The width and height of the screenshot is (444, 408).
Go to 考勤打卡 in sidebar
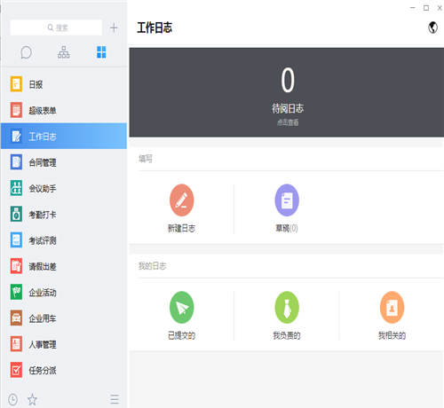point(64,215)
